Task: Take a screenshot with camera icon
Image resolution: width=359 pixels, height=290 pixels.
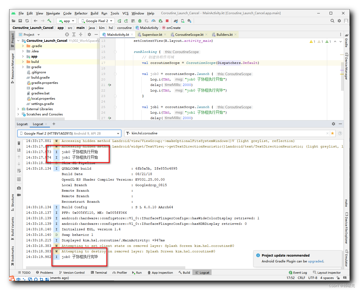Action: 19,188
